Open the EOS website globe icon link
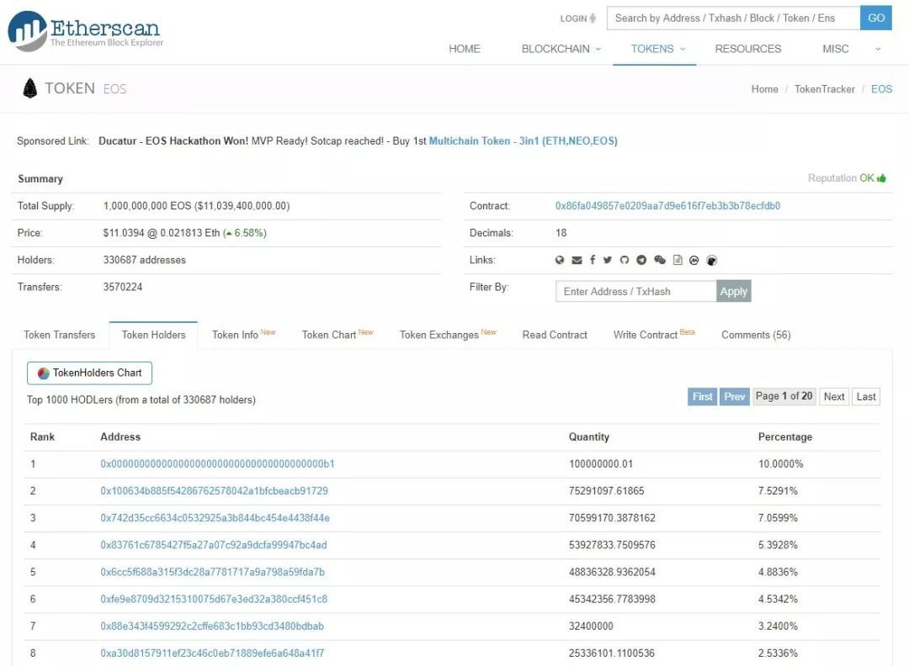The width and height of the screenshot is (909, 666). tap(560, 261)
